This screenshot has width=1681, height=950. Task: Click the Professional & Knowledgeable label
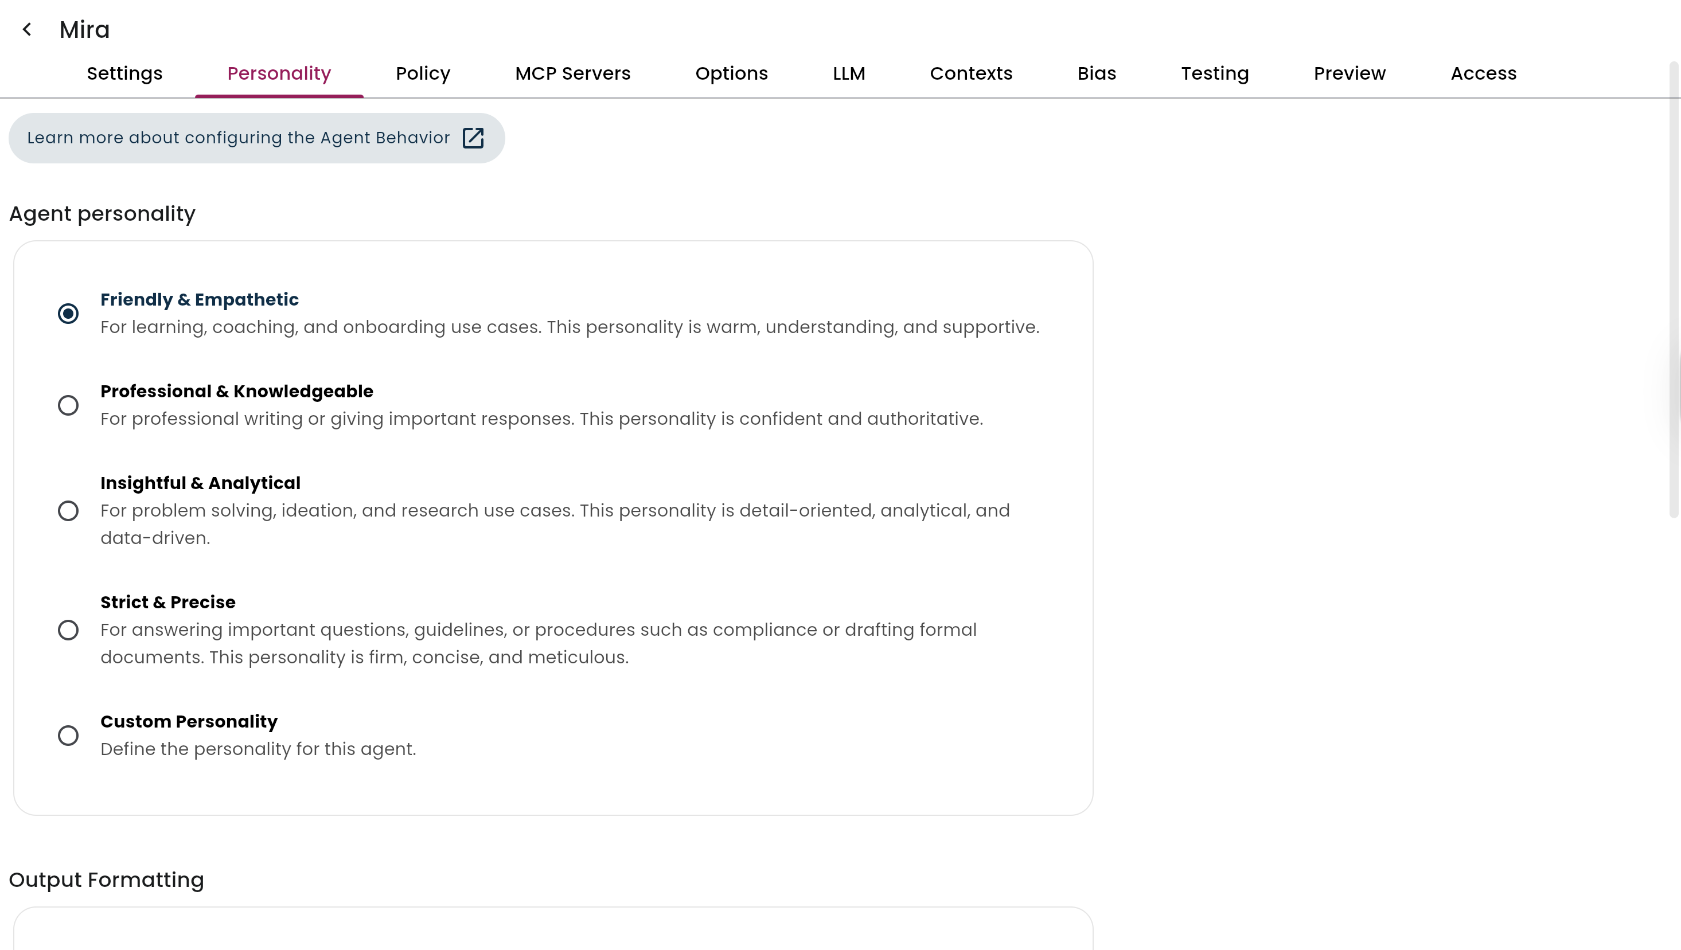(x=237, y=392)
